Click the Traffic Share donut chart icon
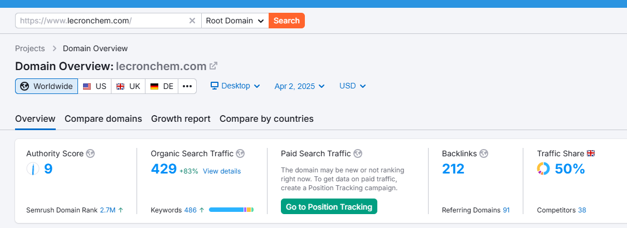The width and height of the screenshot is (627, 228). click(543, 169)
